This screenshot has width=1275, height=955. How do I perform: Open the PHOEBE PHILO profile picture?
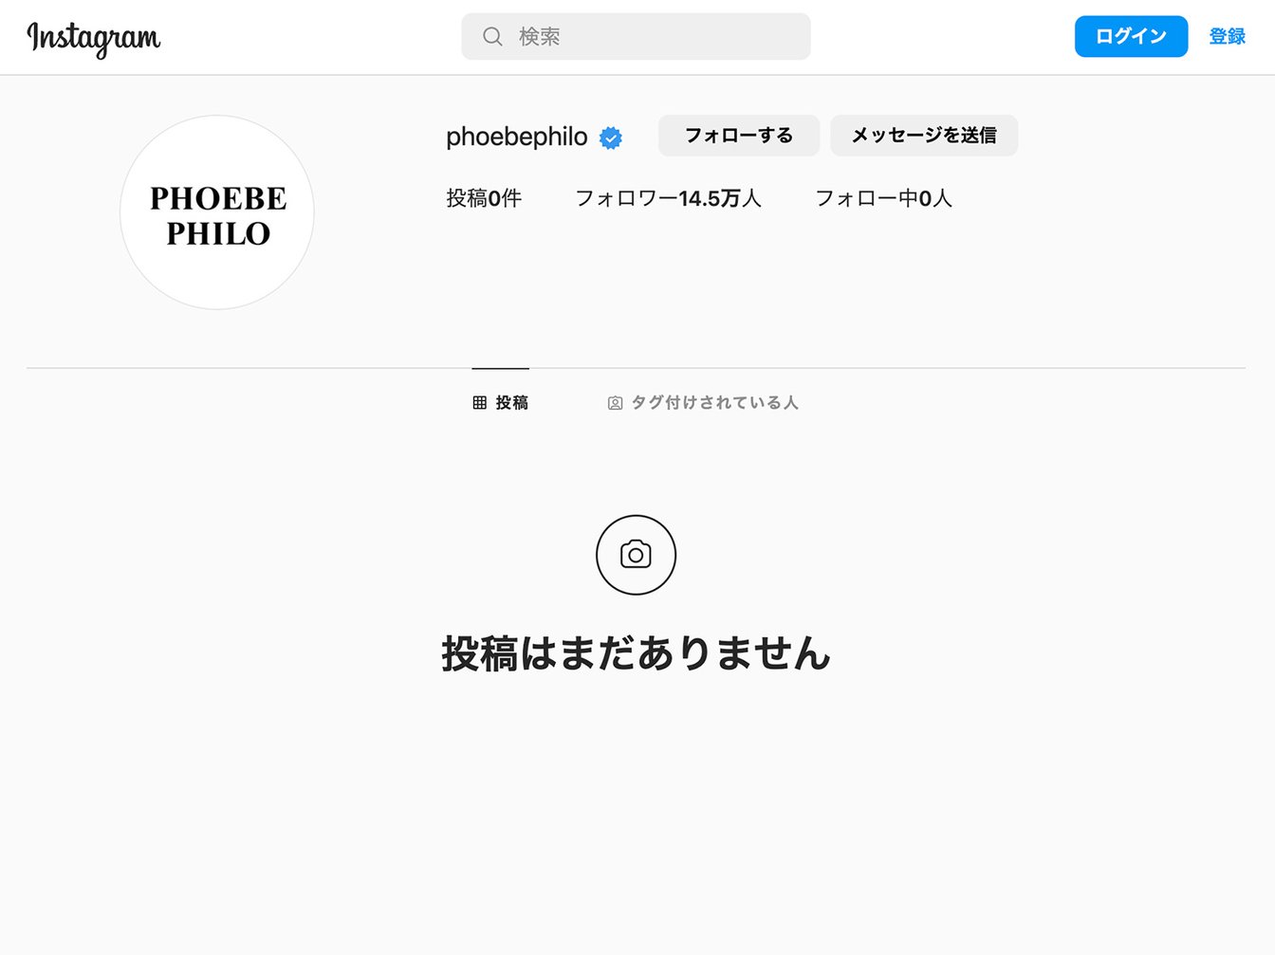click(x=217, y=212)
